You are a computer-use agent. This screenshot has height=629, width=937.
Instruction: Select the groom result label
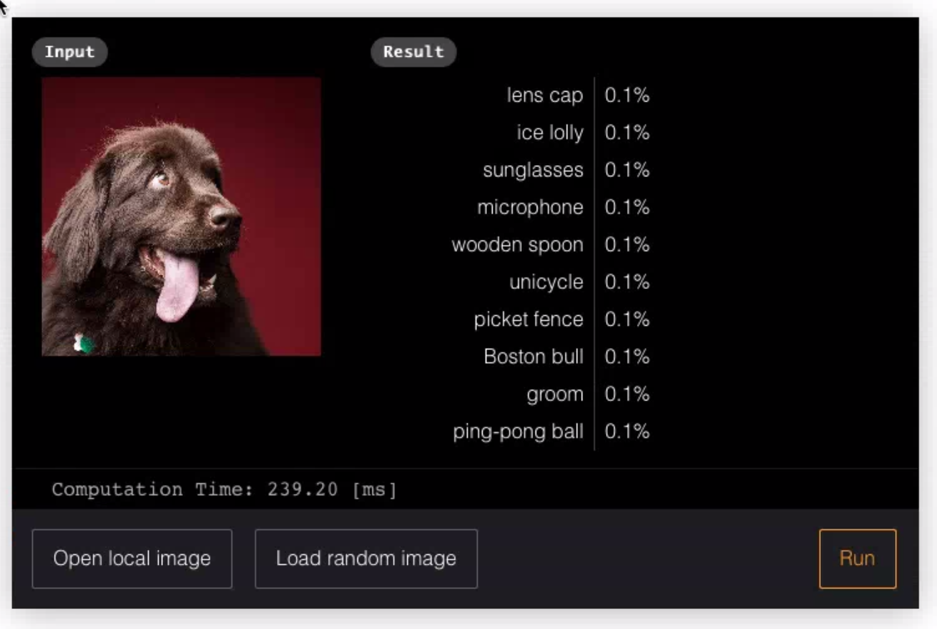coord(555,394)
